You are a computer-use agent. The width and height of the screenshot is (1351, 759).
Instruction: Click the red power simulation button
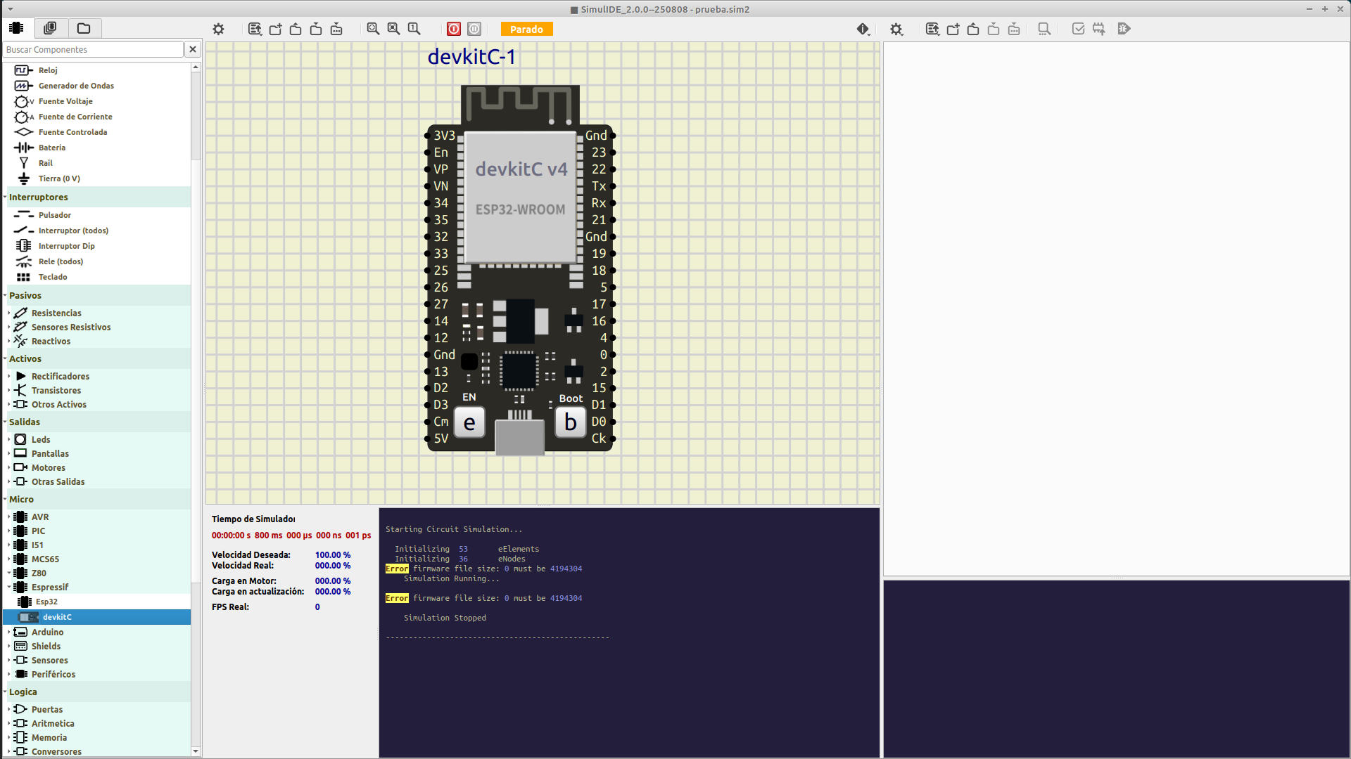(x=454, y=29)
